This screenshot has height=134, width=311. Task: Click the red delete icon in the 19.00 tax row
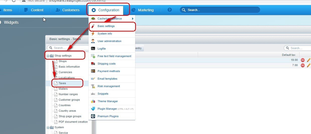(303, 60)
